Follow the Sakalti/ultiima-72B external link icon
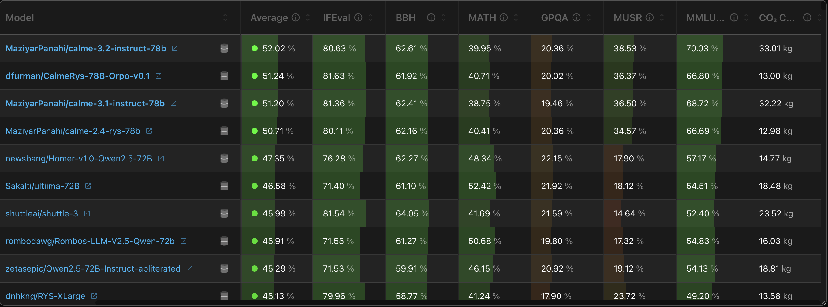 pyautogui.click(x=88, y=186)
